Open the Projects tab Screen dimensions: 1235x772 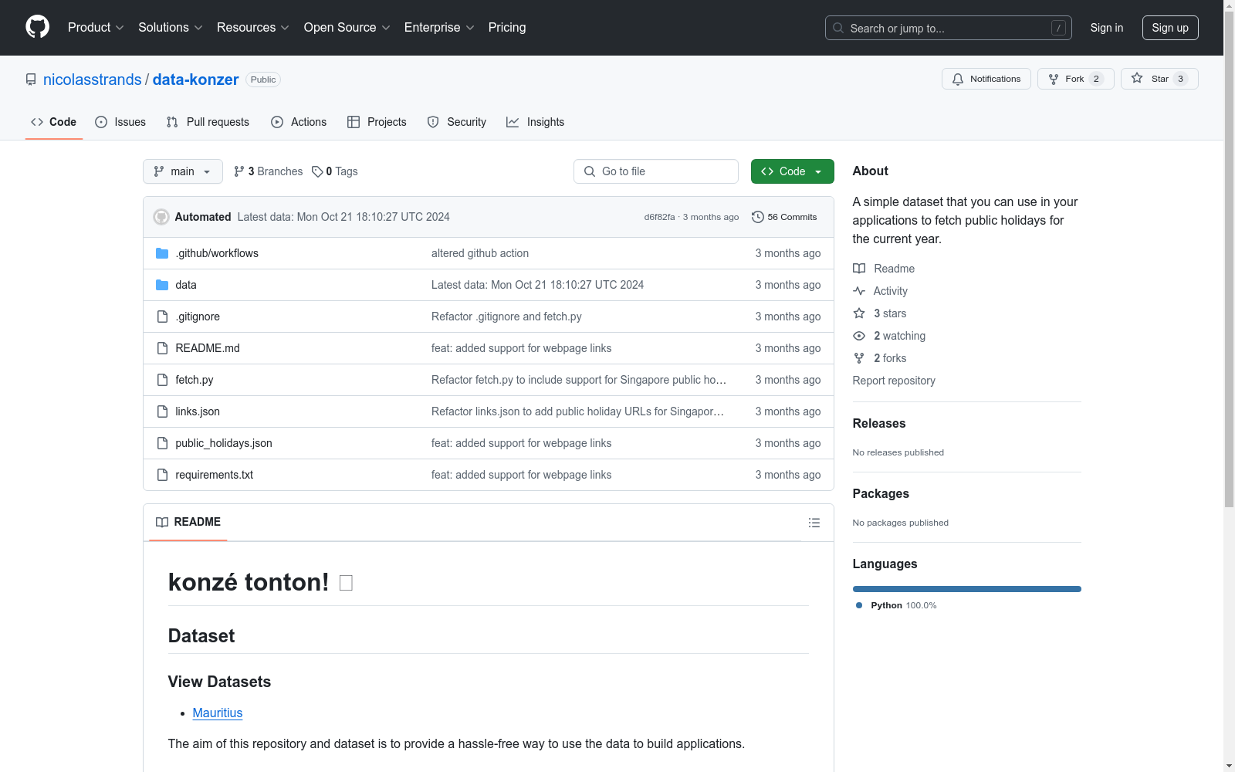(x=377, y=122)
